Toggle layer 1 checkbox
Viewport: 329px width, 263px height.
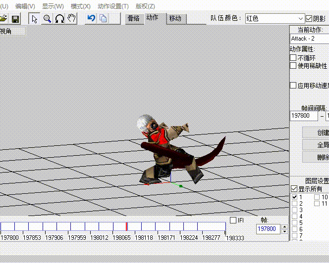coord(295,197)
